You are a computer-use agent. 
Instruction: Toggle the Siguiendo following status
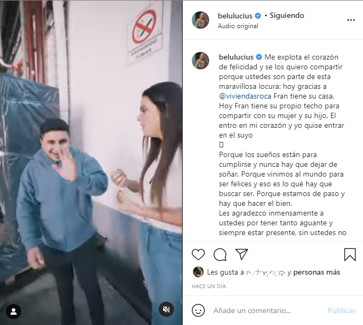pos(287,16)
